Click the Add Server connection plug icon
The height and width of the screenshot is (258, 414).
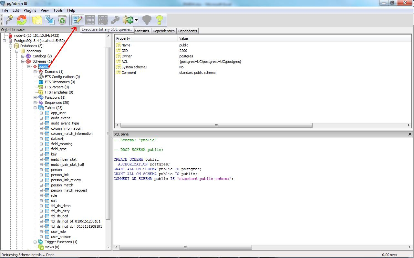(x=8, y=20)
